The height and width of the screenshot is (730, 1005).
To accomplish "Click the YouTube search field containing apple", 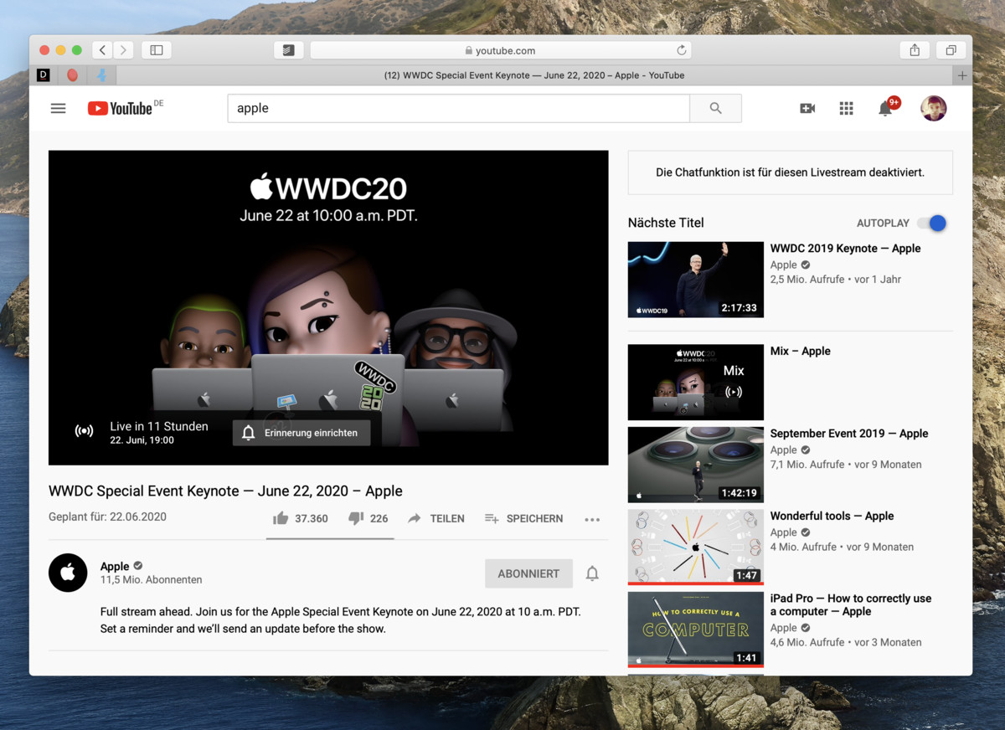I will [458, 108].
